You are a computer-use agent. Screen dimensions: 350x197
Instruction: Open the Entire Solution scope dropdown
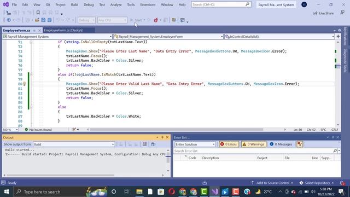(195, 144)
